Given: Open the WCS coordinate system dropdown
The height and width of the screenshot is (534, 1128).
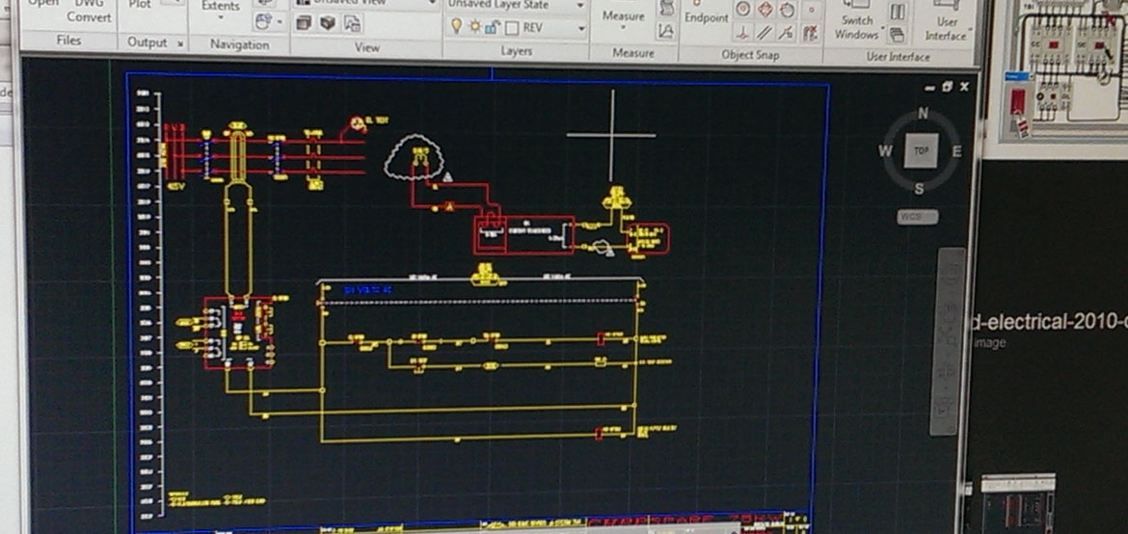Looking at the screenshot, I should (917, 217).
